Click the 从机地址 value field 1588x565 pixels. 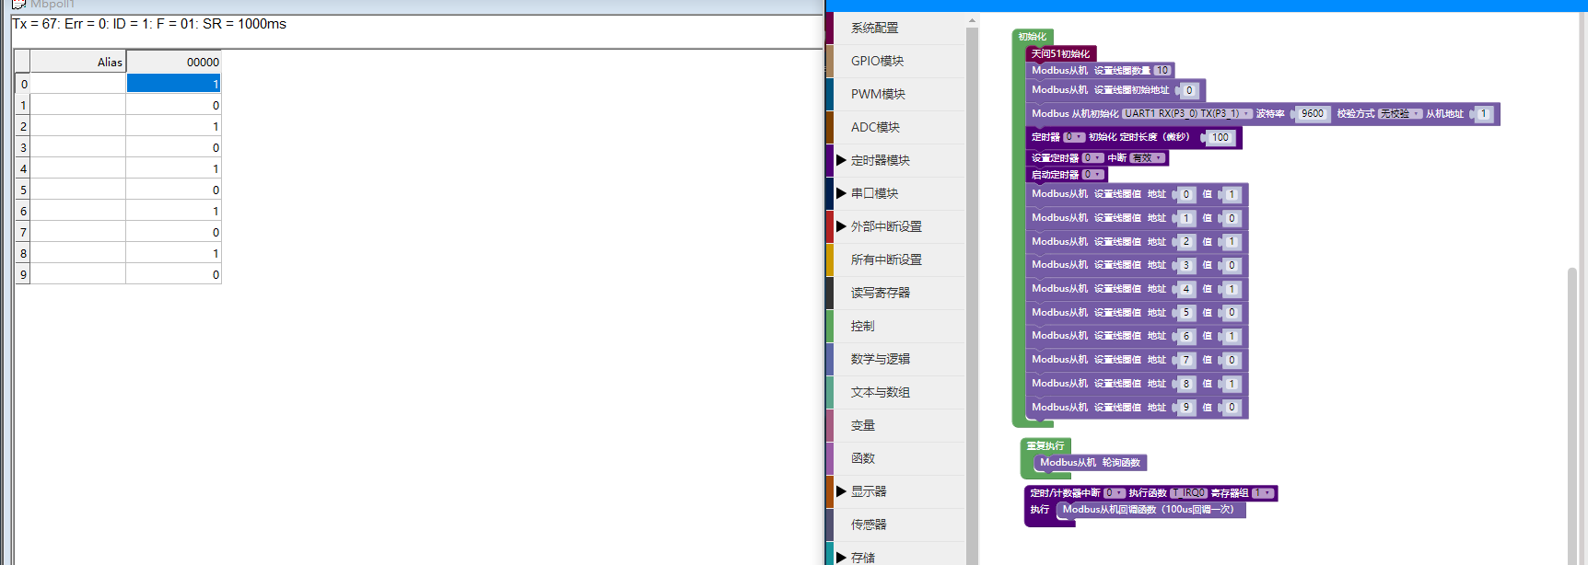pyautogui.click(x=1483, y=114)
